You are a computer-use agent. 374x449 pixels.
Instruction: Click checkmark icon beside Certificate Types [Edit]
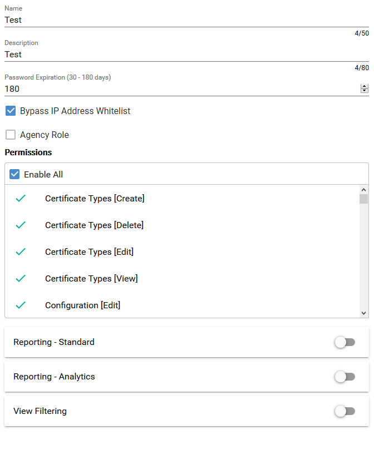(x=21, y=252)
